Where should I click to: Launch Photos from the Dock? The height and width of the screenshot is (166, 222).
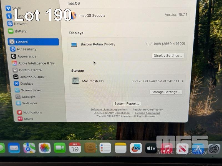pyautogui.click(x=45, y=148)
